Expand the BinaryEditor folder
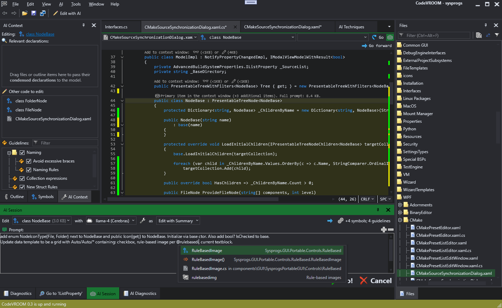 (400, 213)
